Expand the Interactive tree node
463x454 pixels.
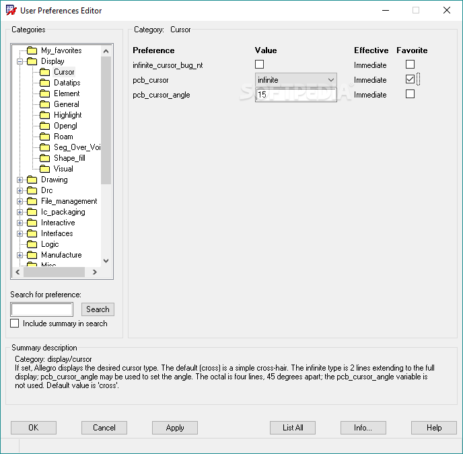coord(20,223)
